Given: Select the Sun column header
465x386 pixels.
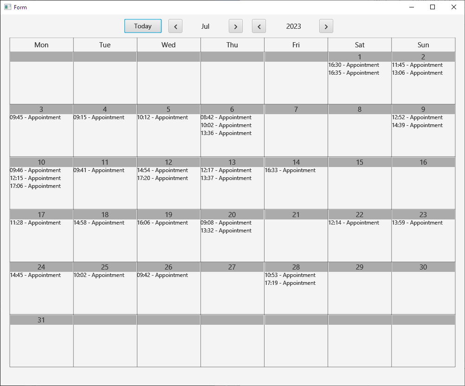Looking at the screenshot, I should pos(423,45).
